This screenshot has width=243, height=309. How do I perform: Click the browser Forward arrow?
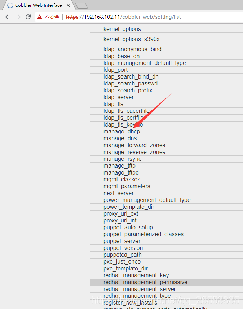coord(18,17)
